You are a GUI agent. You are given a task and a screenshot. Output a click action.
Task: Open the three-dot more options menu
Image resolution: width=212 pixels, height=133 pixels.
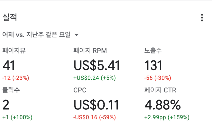pyautogui.click(x=202, y=18)
